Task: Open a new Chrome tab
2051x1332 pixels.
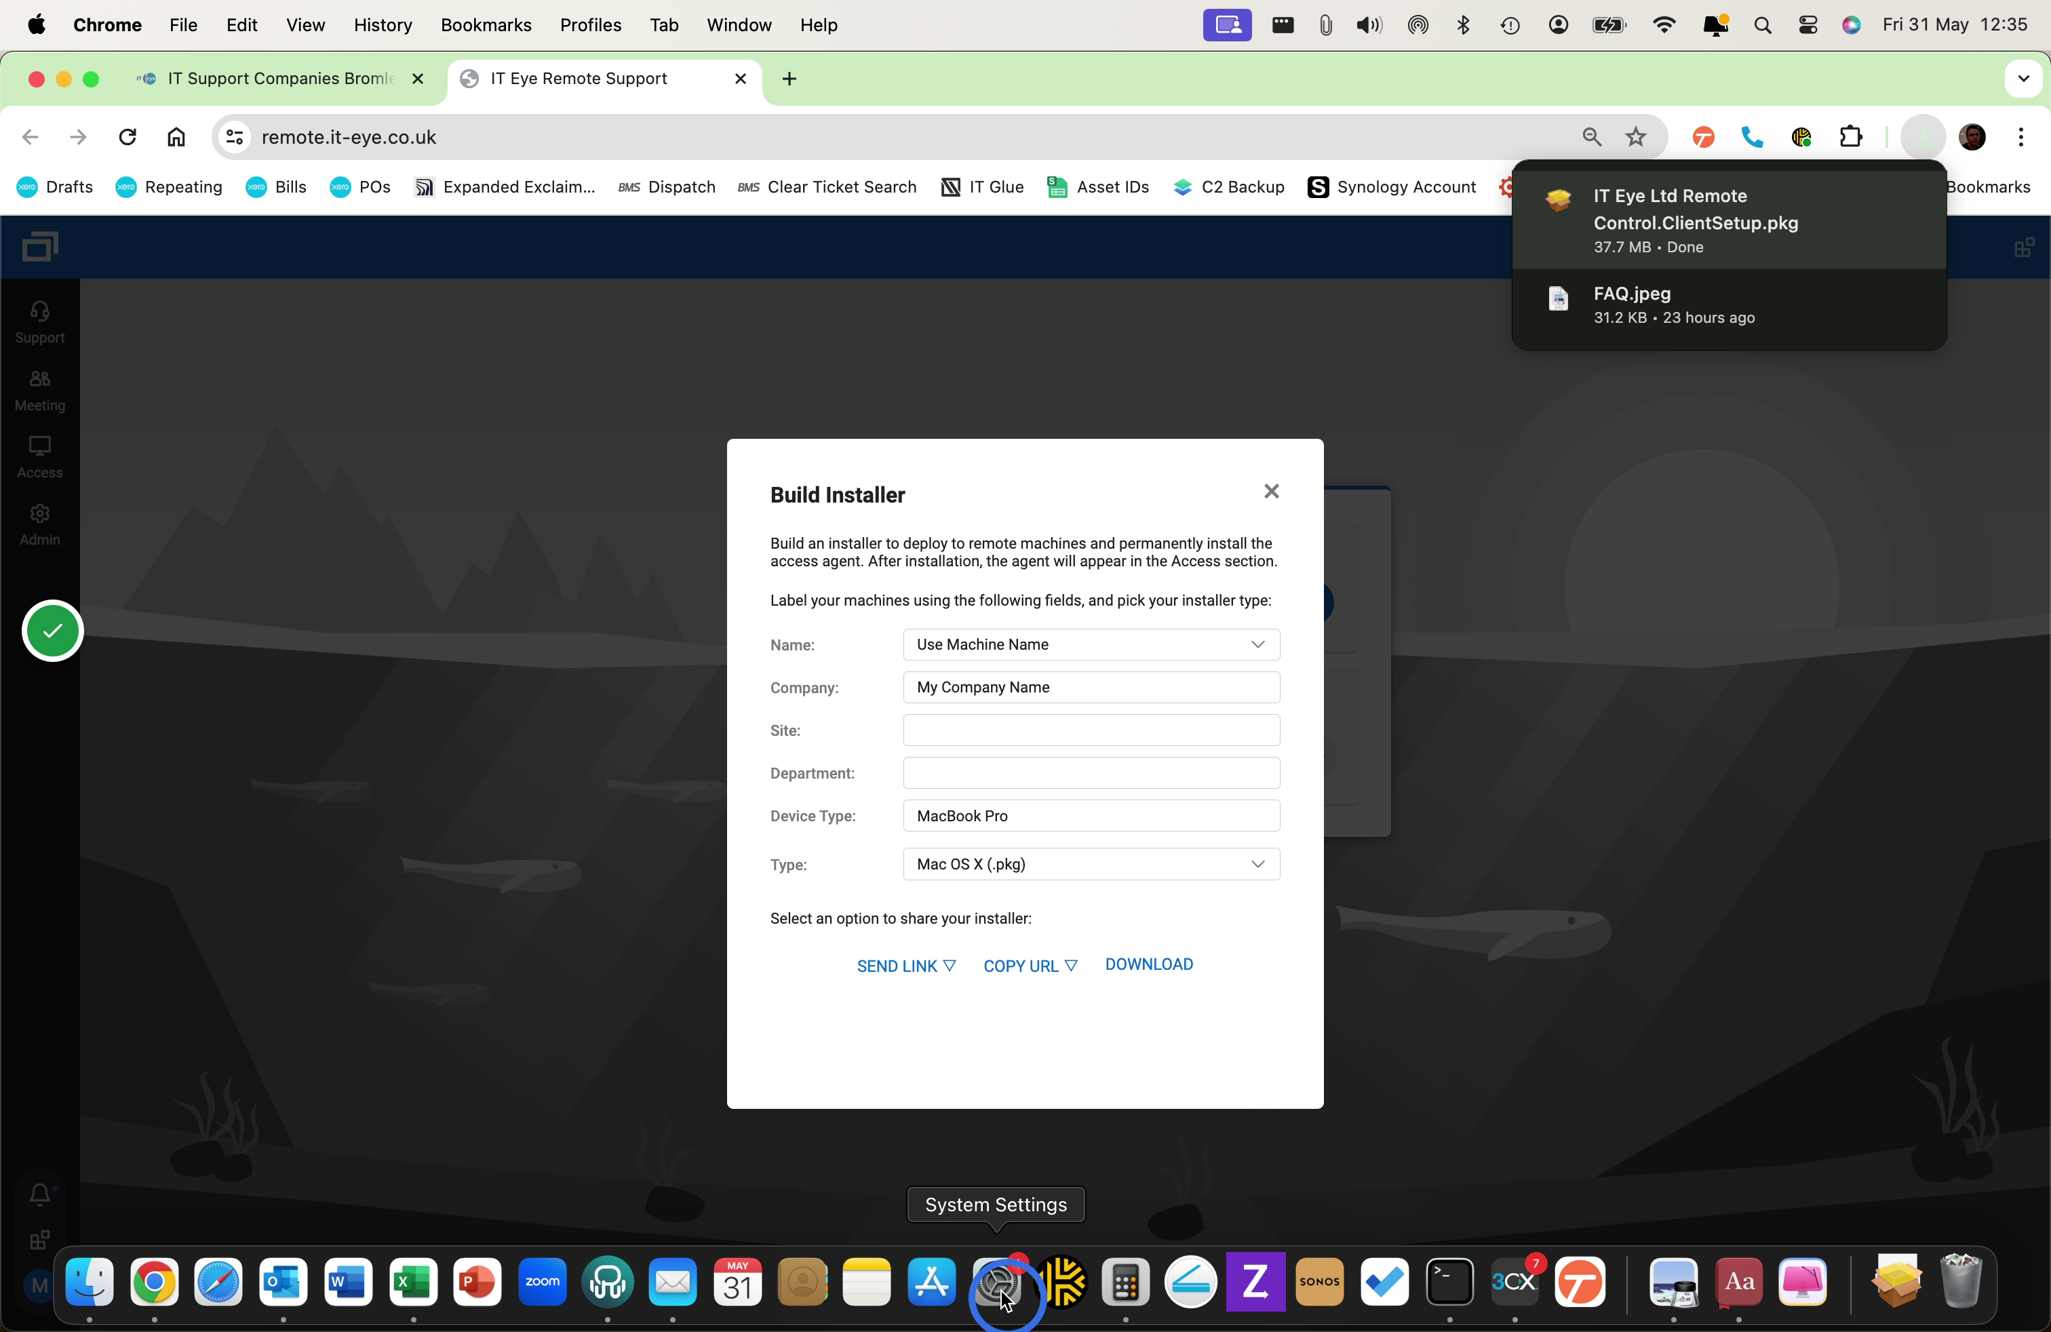Action: pyautogui.click(x=789, y=79)
